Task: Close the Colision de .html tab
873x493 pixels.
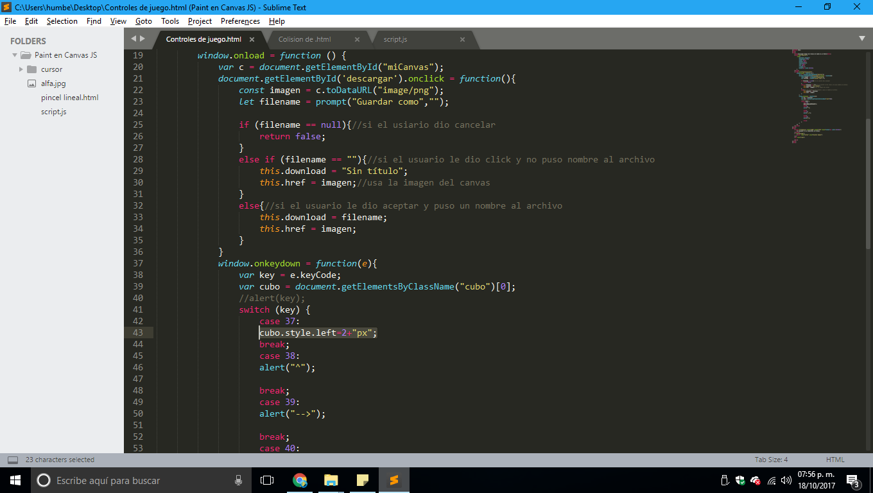Action: coord(357,39)
